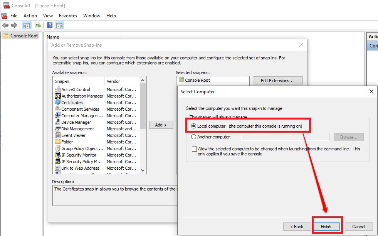This screenshot has height=236, width=378.
Task: Click the Back arrow in the toolbar
Action: (5, 25)
